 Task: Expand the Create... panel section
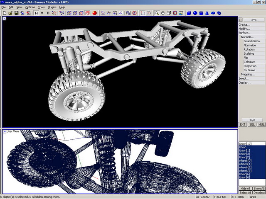244,24
